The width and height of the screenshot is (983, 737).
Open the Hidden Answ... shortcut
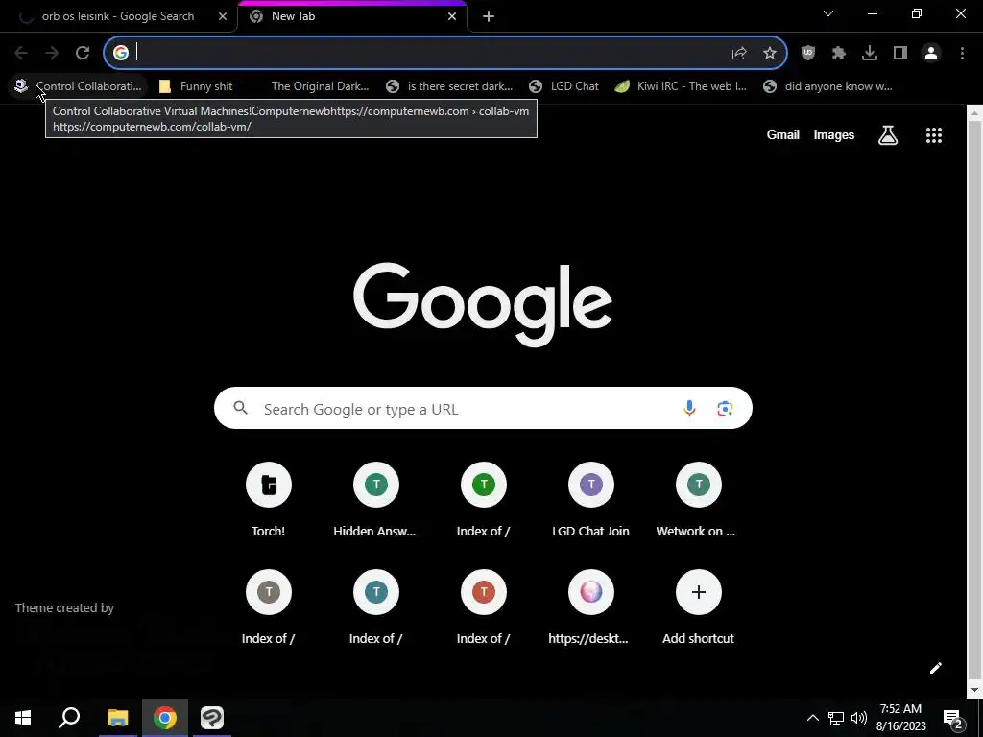click(x=375, y=501)
